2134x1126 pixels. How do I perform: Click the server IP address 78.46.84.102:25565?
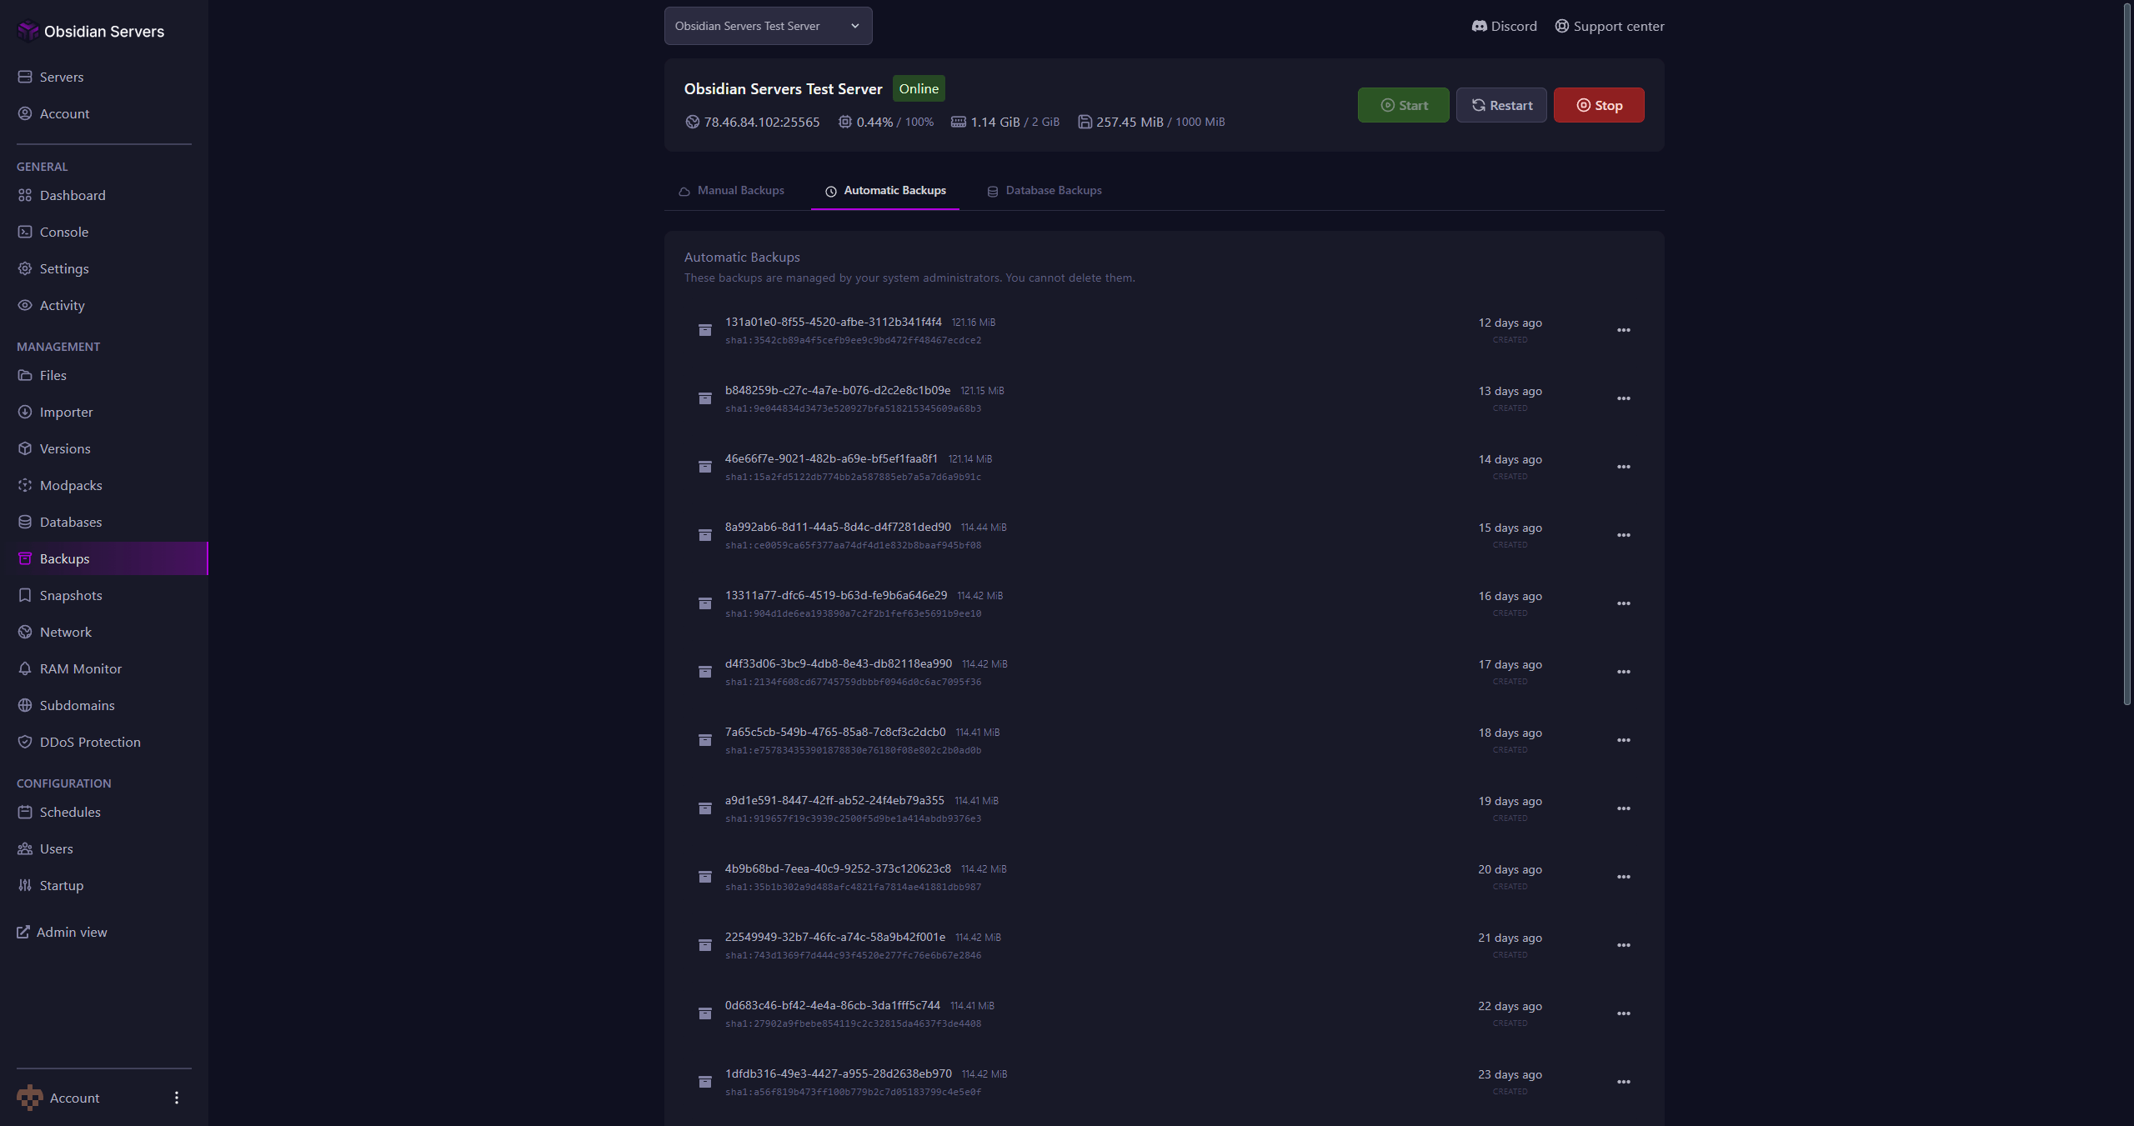[x=761, y=123]
